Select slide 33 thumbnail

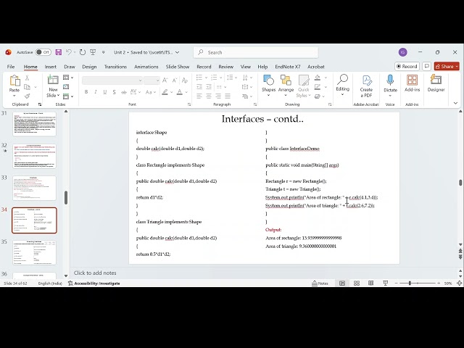point(34,188)
